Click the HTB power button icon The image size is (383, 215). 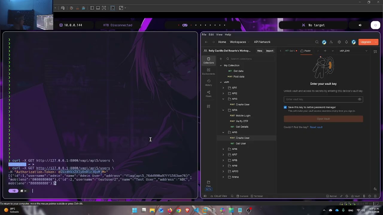376,25
